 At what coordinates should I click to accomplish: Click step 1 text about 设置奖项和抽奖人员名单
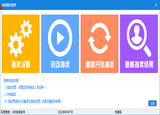(25, 88)
